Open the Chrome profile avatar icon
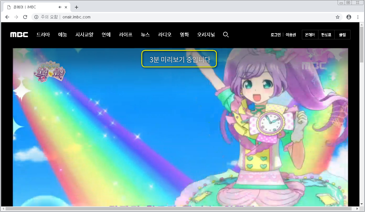 (349, 17)
